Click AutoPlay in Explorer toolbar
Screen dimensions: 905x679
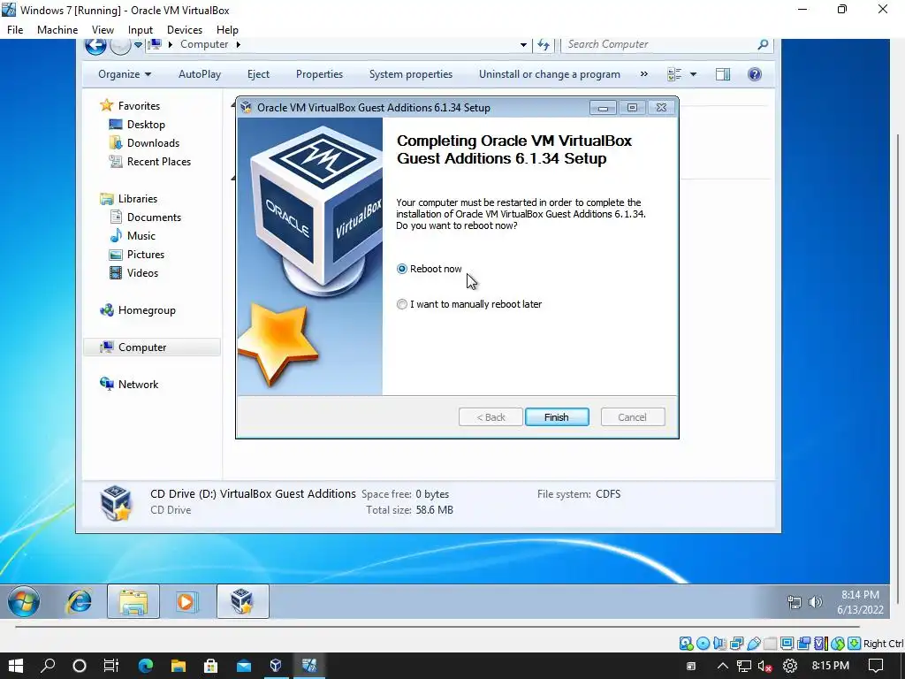[x=200, y=74]
